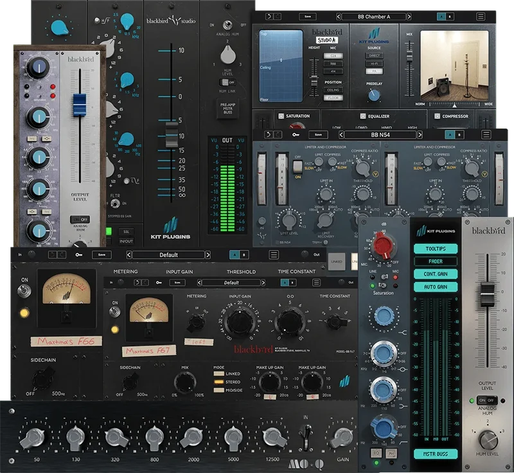Image resolution: width=514 pixels, height=473 pixels.
Task: Open hamburger menu in BB Chamber A plugin
Action: [481, 17]
